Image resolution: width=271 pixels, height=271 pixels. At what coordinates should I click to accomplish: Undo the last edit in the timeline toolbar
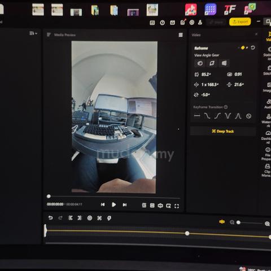[50, 218]
